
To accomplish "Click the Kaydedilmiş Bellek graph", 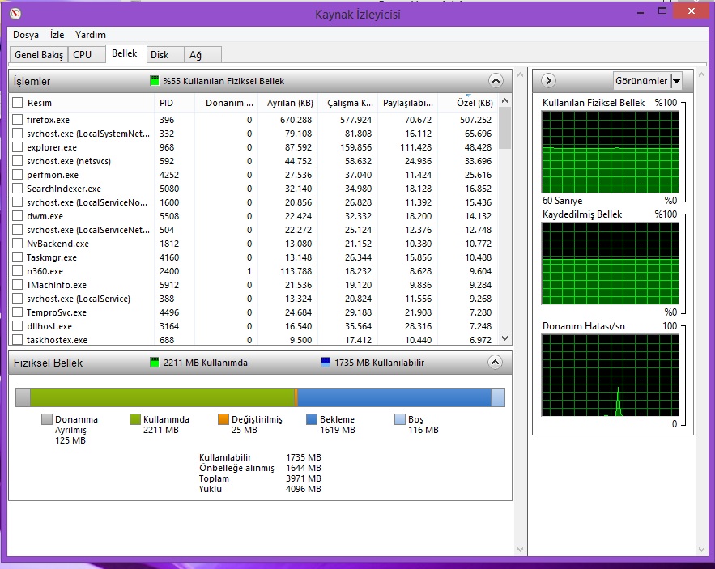I will (x=610, y=264).
